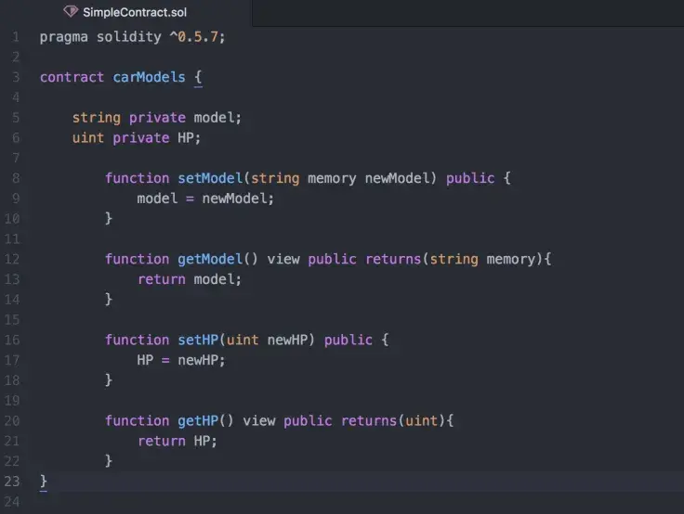The width and height of the screenshot is (684, 514).
Task: Click 'memory' keyword on line 8
Action: coord(332,179)
